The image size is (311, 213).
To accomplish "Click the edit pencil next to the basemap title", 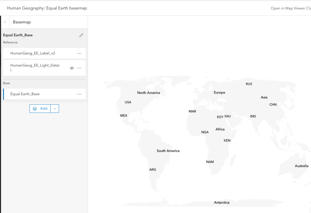I will [x=81, y=35].
